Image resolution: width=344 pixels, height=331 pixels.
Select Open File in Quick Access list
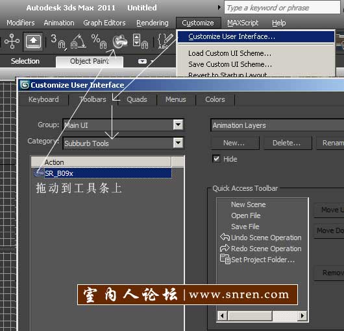click(246, 215)
